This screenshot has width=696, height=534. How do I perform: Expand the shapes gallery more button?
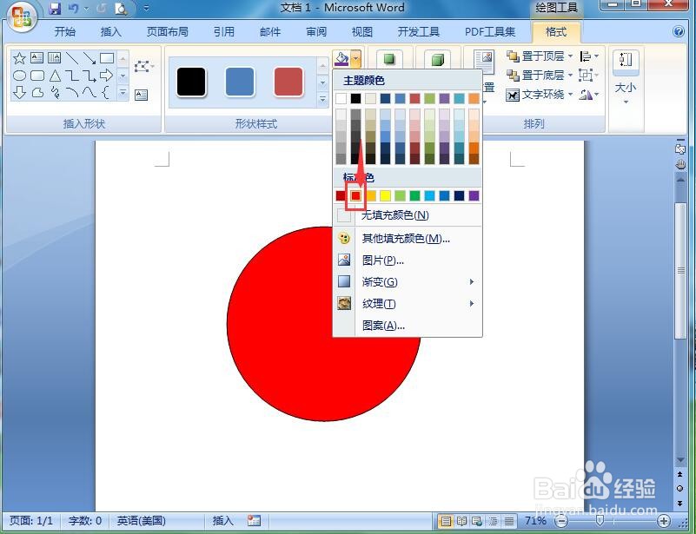tap(123, 93)
